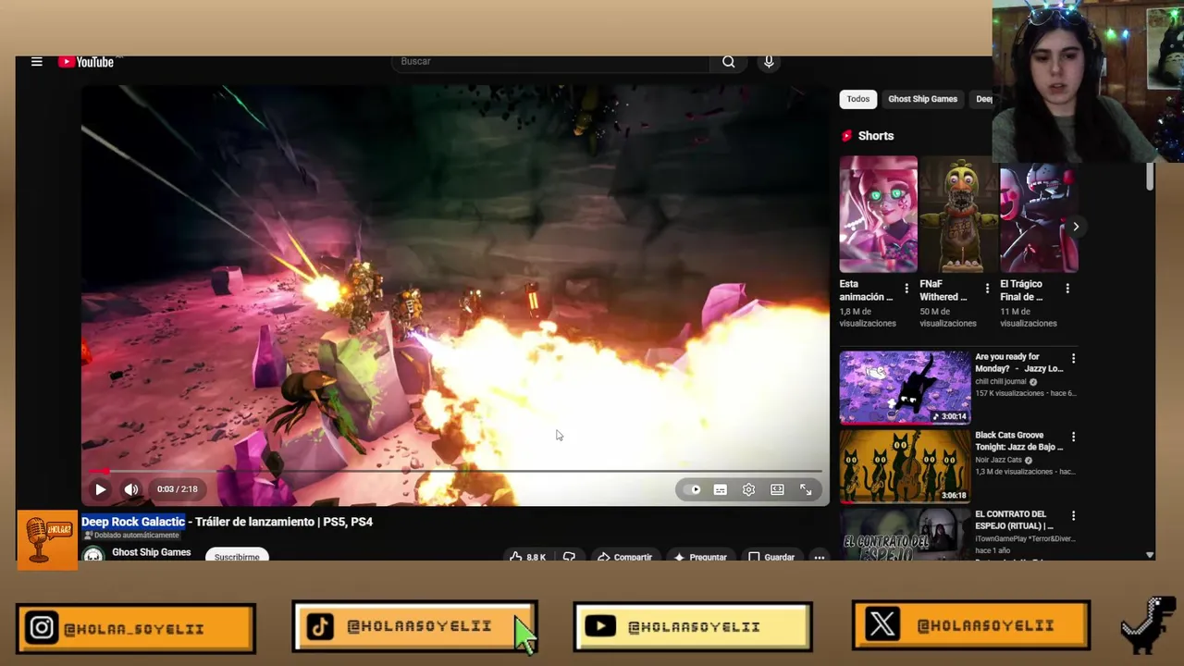Like the video (8,8 K)
The width and height of the screenshot is (1184, 666).
[527, 557]
